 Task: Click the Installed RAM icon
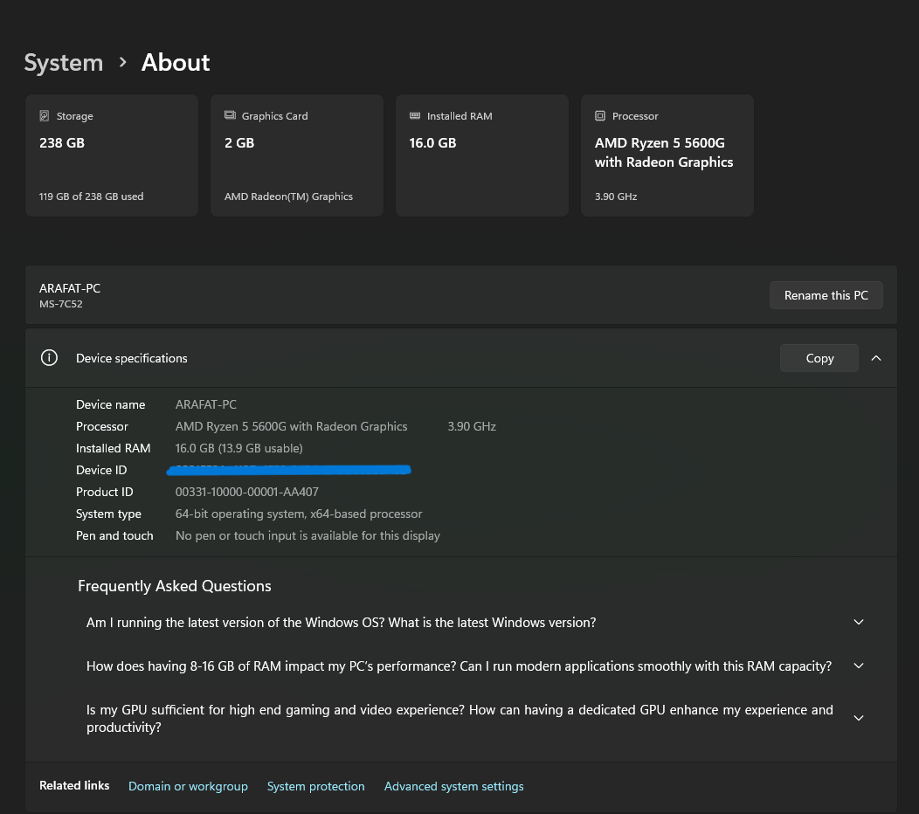point(415,116)
